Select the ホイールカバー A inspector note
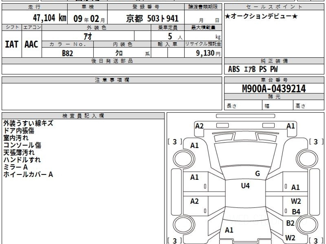This screenshot has height=244, width=326. coord(28,175)
